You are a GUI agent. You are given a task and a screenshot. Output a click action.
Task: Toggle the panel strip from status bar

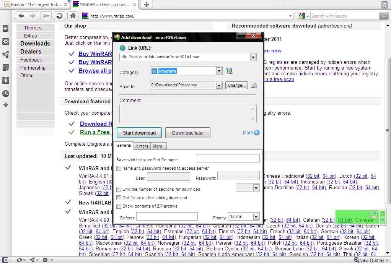pos(5,260)
